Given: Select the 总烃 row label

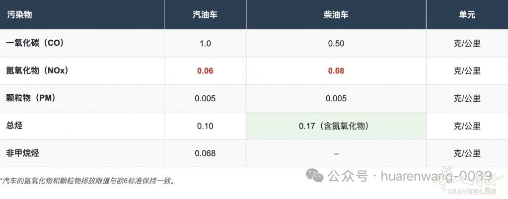Looking at the screenshot, I should tap(14, 126).
